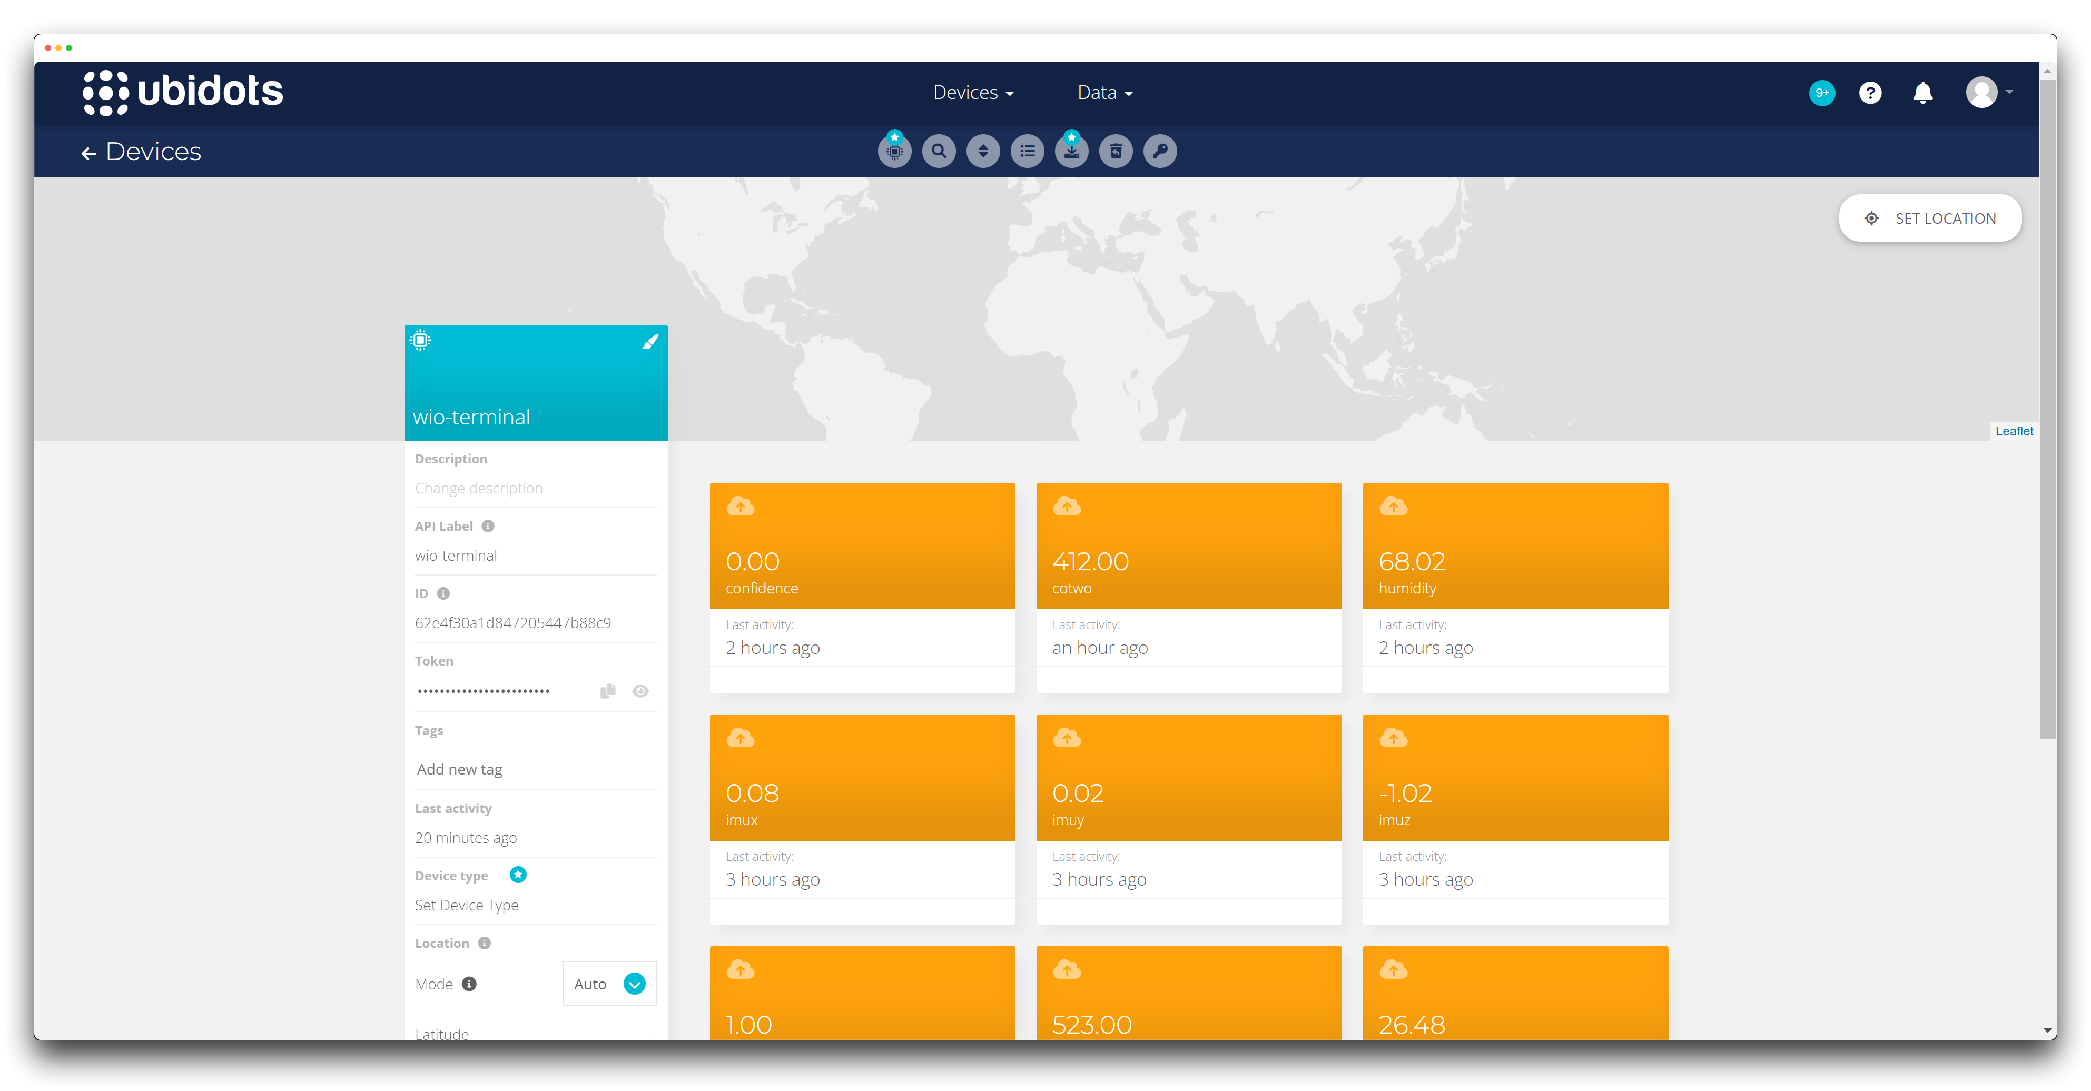The image size is (2091, 1091).
Task: Open the Data menu
Action: click(1104, 93)
